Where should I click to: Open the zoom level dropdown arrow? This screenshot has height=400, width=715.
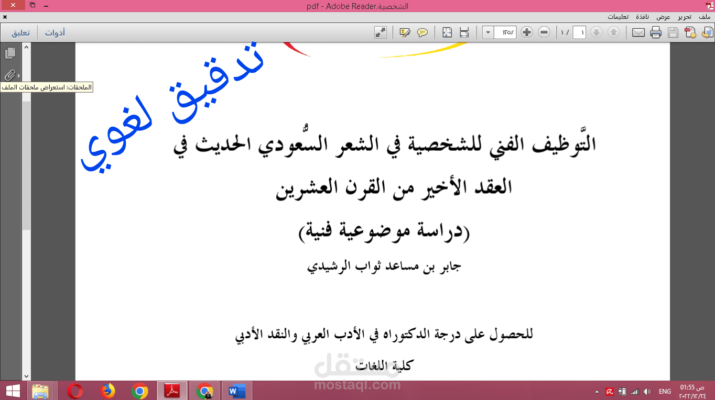pos(488,32)
